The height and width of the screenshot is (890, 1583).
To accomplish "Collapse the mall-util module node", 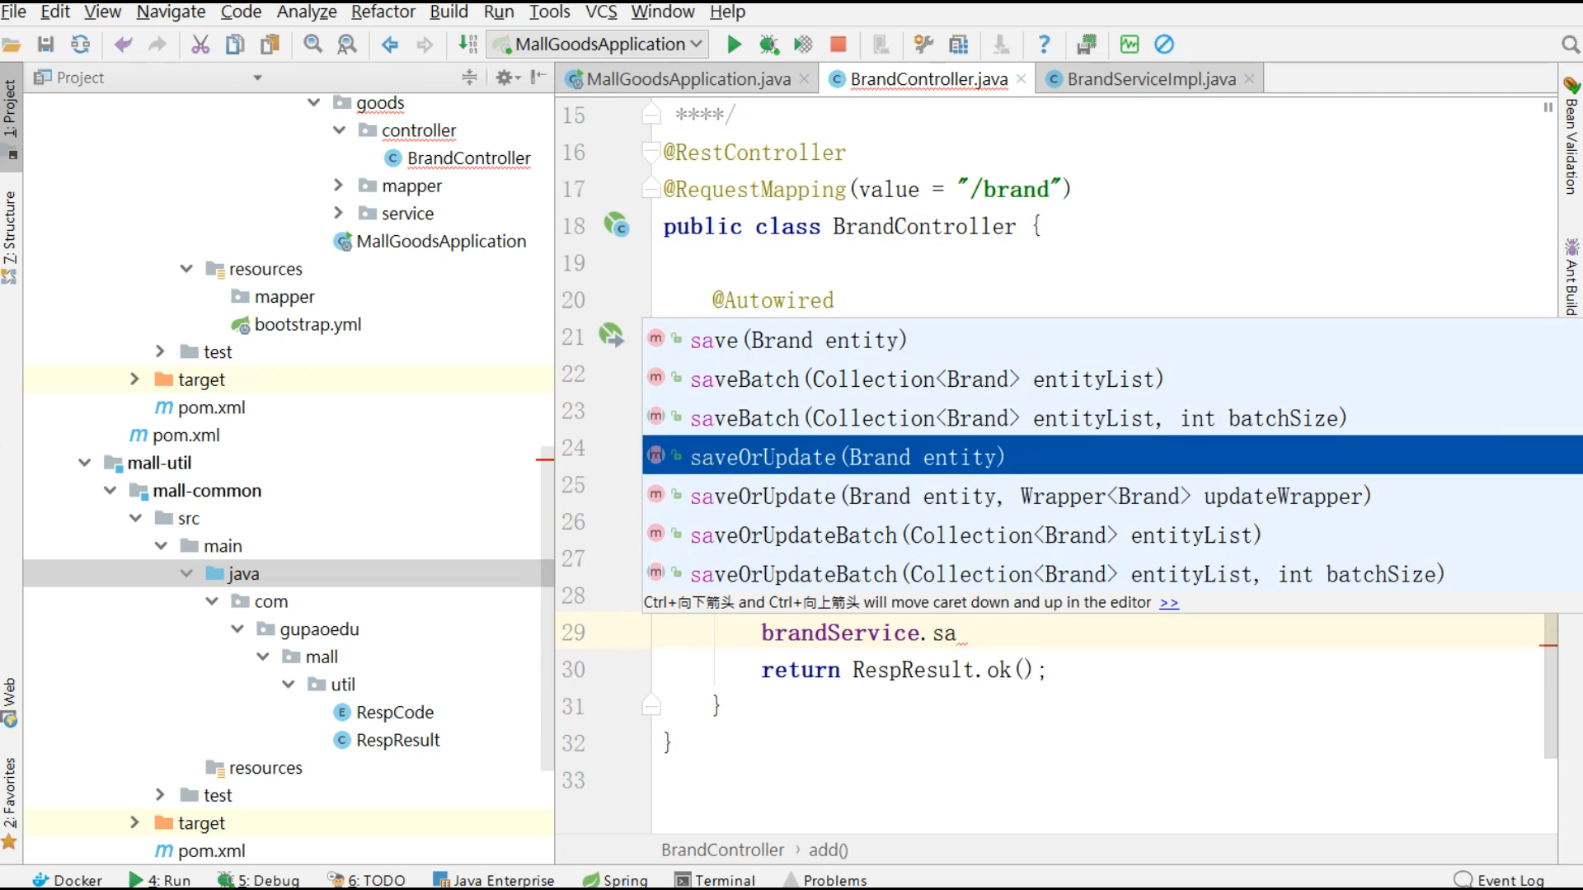I will [x=85, y=463].
